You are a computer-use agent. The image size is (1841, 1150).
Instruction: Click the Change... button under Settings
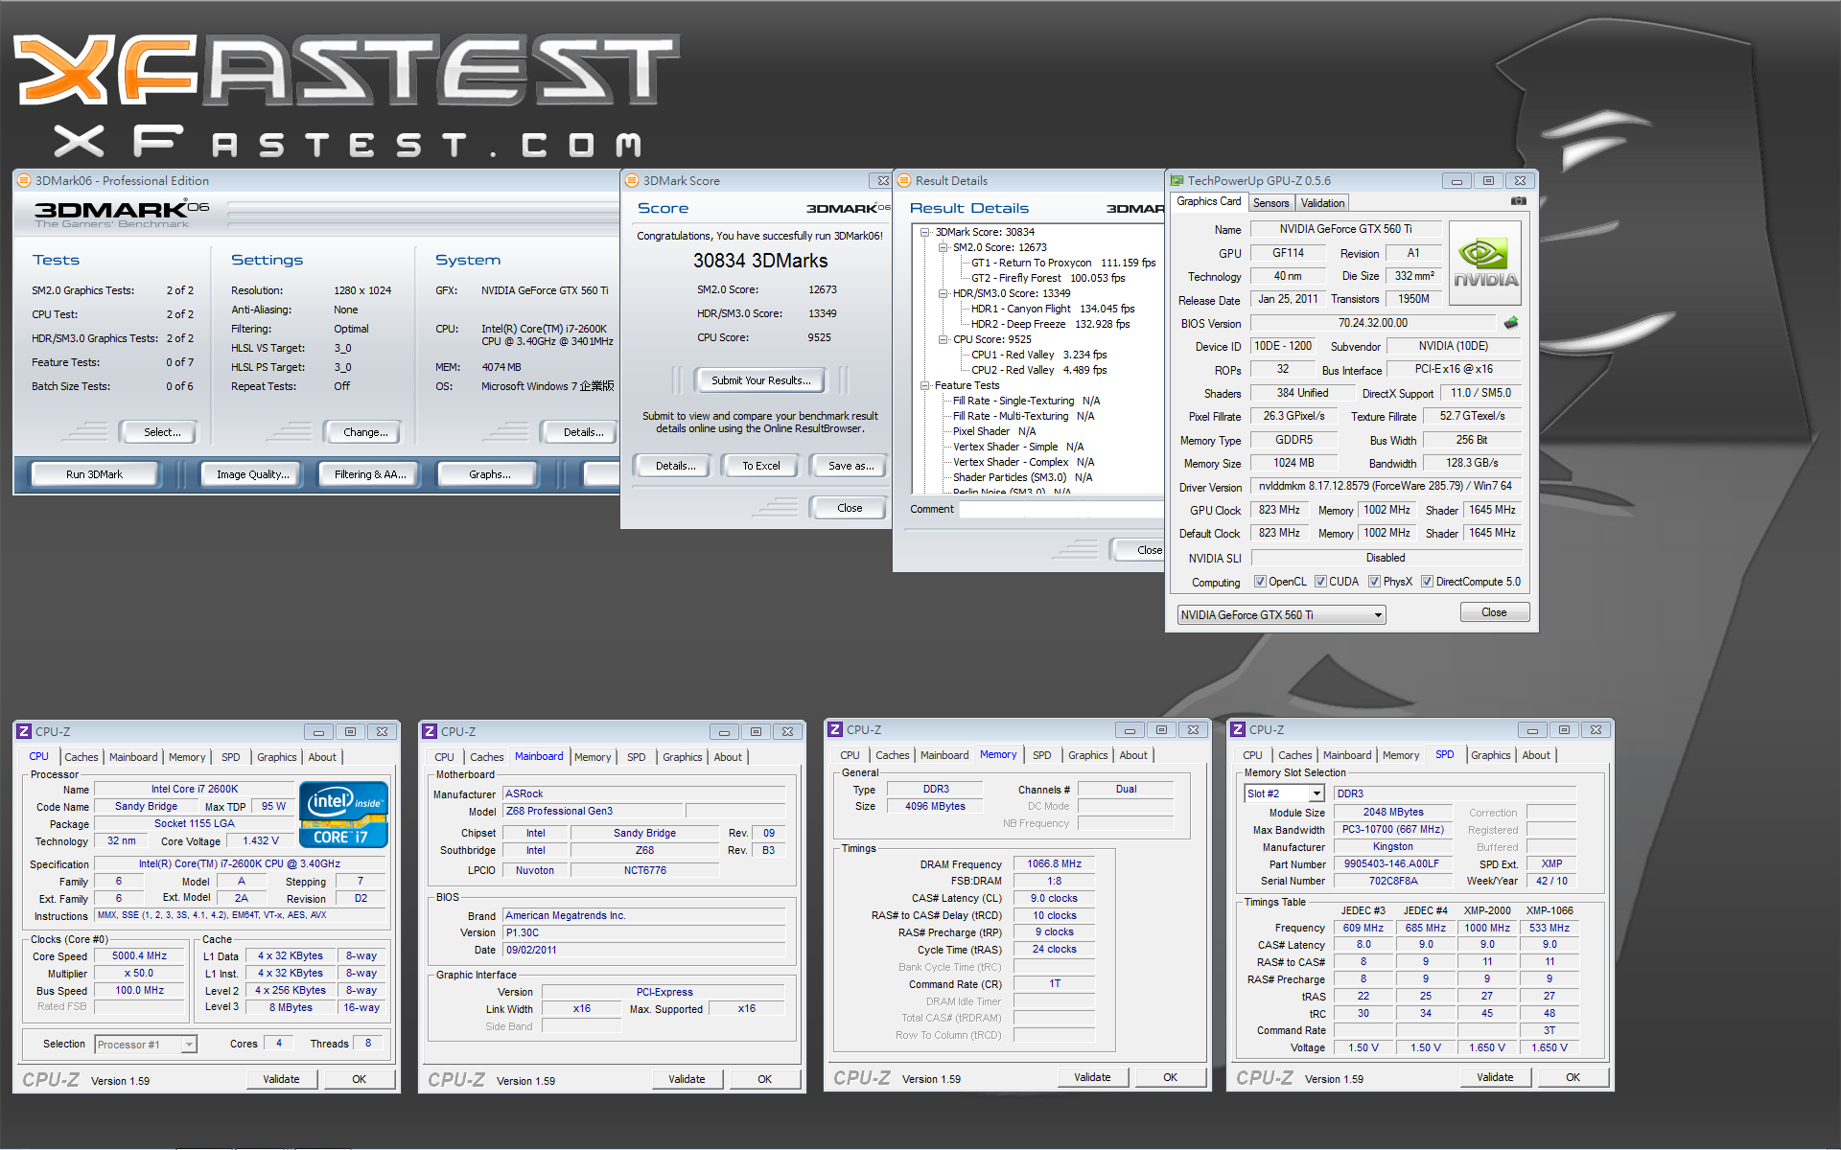click(x=365, y=432)
